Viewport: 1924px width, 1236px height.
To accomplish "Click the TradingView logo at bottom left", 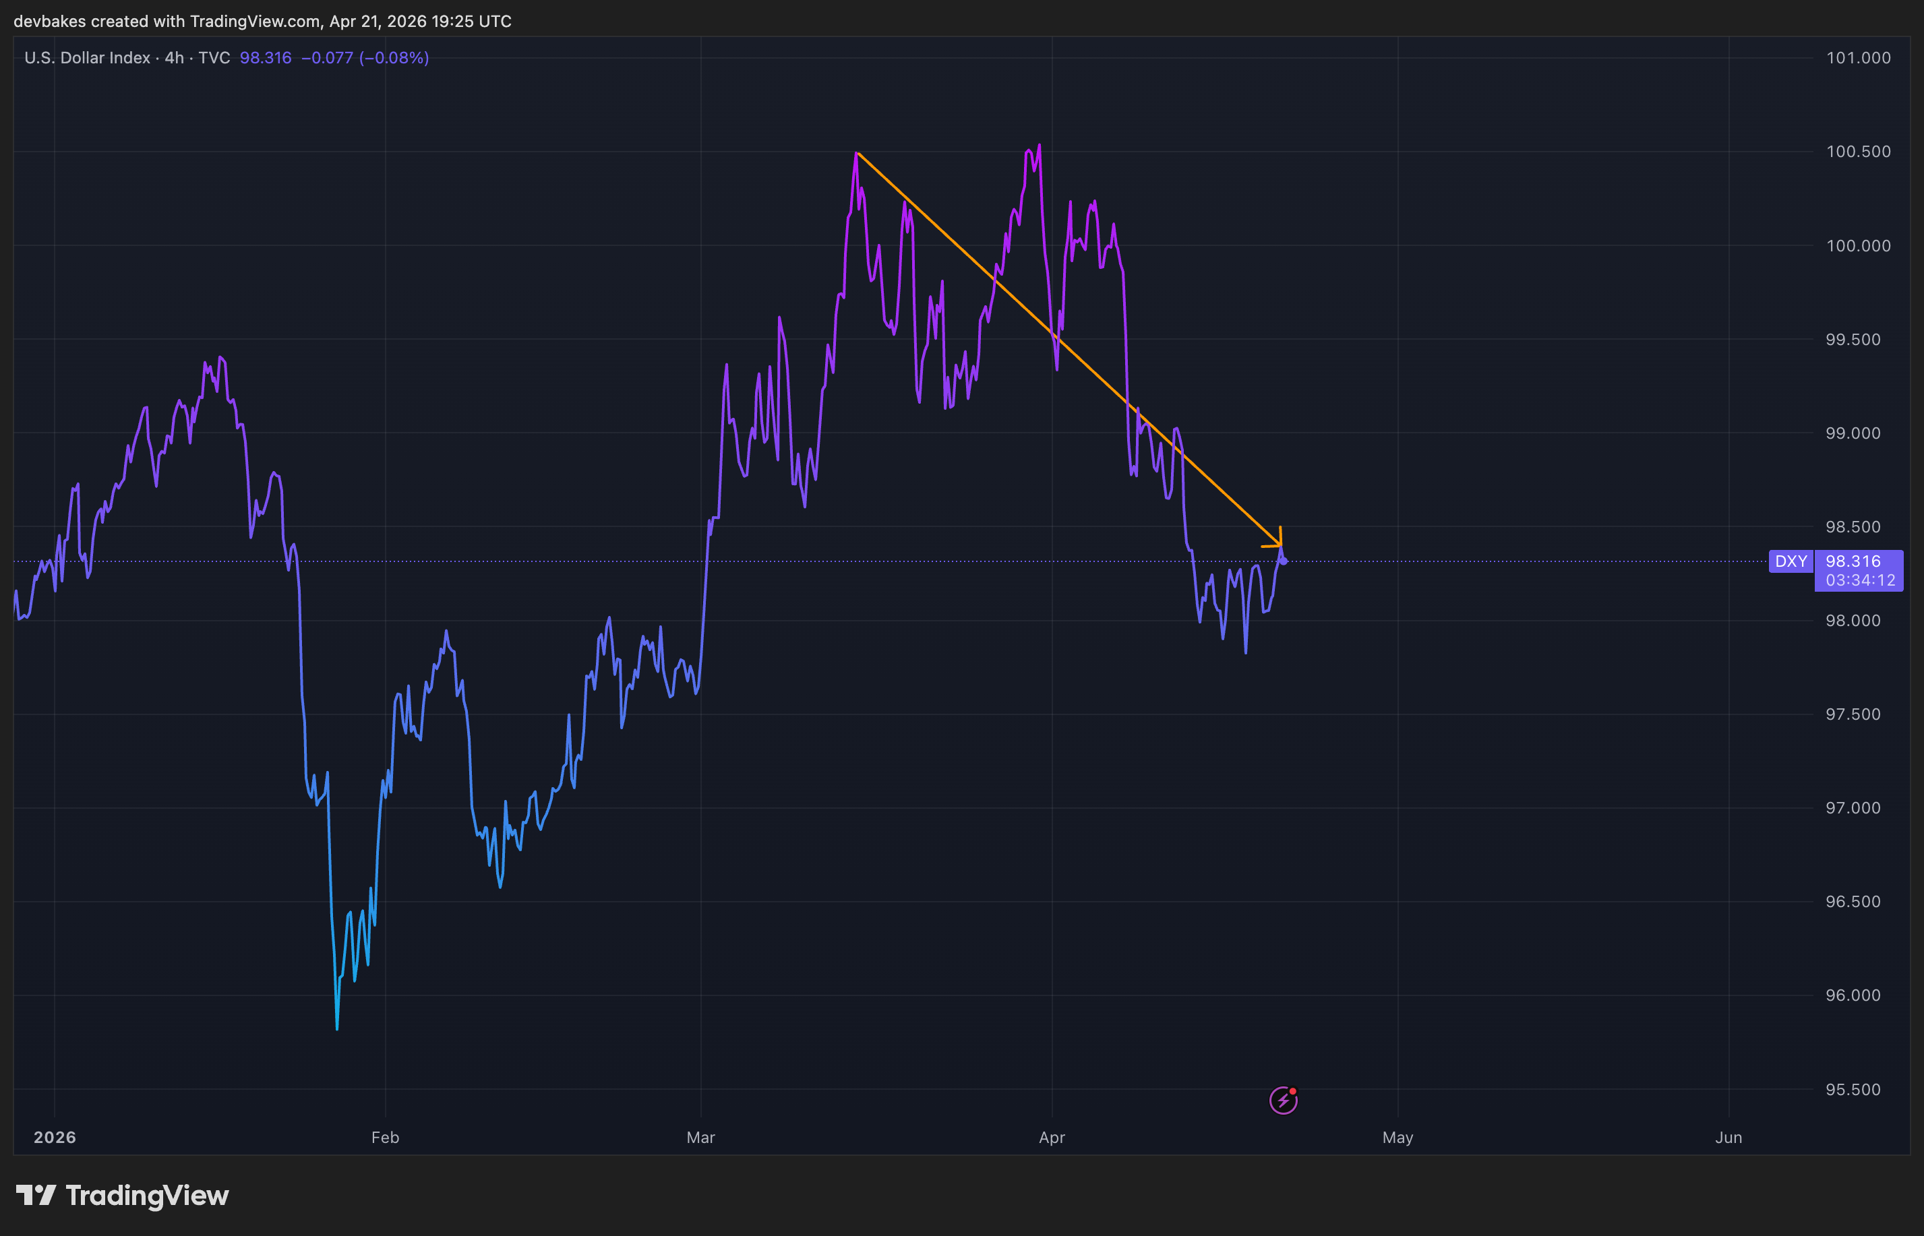I will (x=122, y=1195).
